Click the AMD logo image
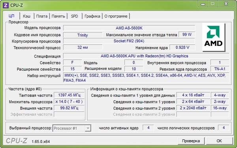The height and width of the screenshot is (148, 237). [x=214, y=37]
